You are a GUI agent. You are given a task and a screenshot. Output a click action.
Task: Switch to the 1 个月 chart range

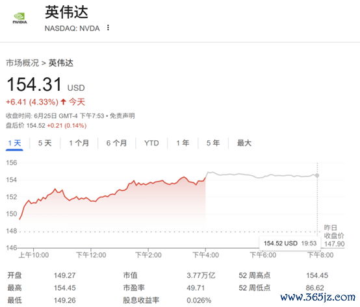[x=79, y=143]
